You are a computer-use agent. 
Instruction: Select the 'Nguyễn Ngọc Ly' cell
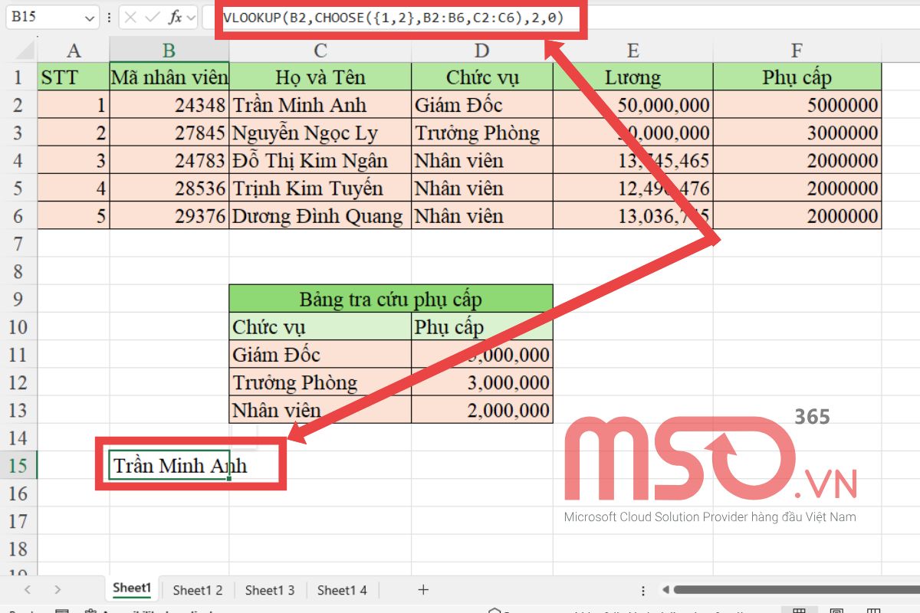pyautogui.click(x=320, y=133)
